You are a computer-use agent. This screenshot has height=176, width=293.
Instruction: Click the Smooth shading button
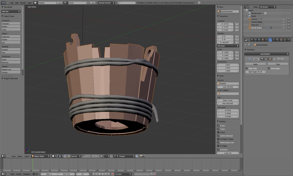11,50
